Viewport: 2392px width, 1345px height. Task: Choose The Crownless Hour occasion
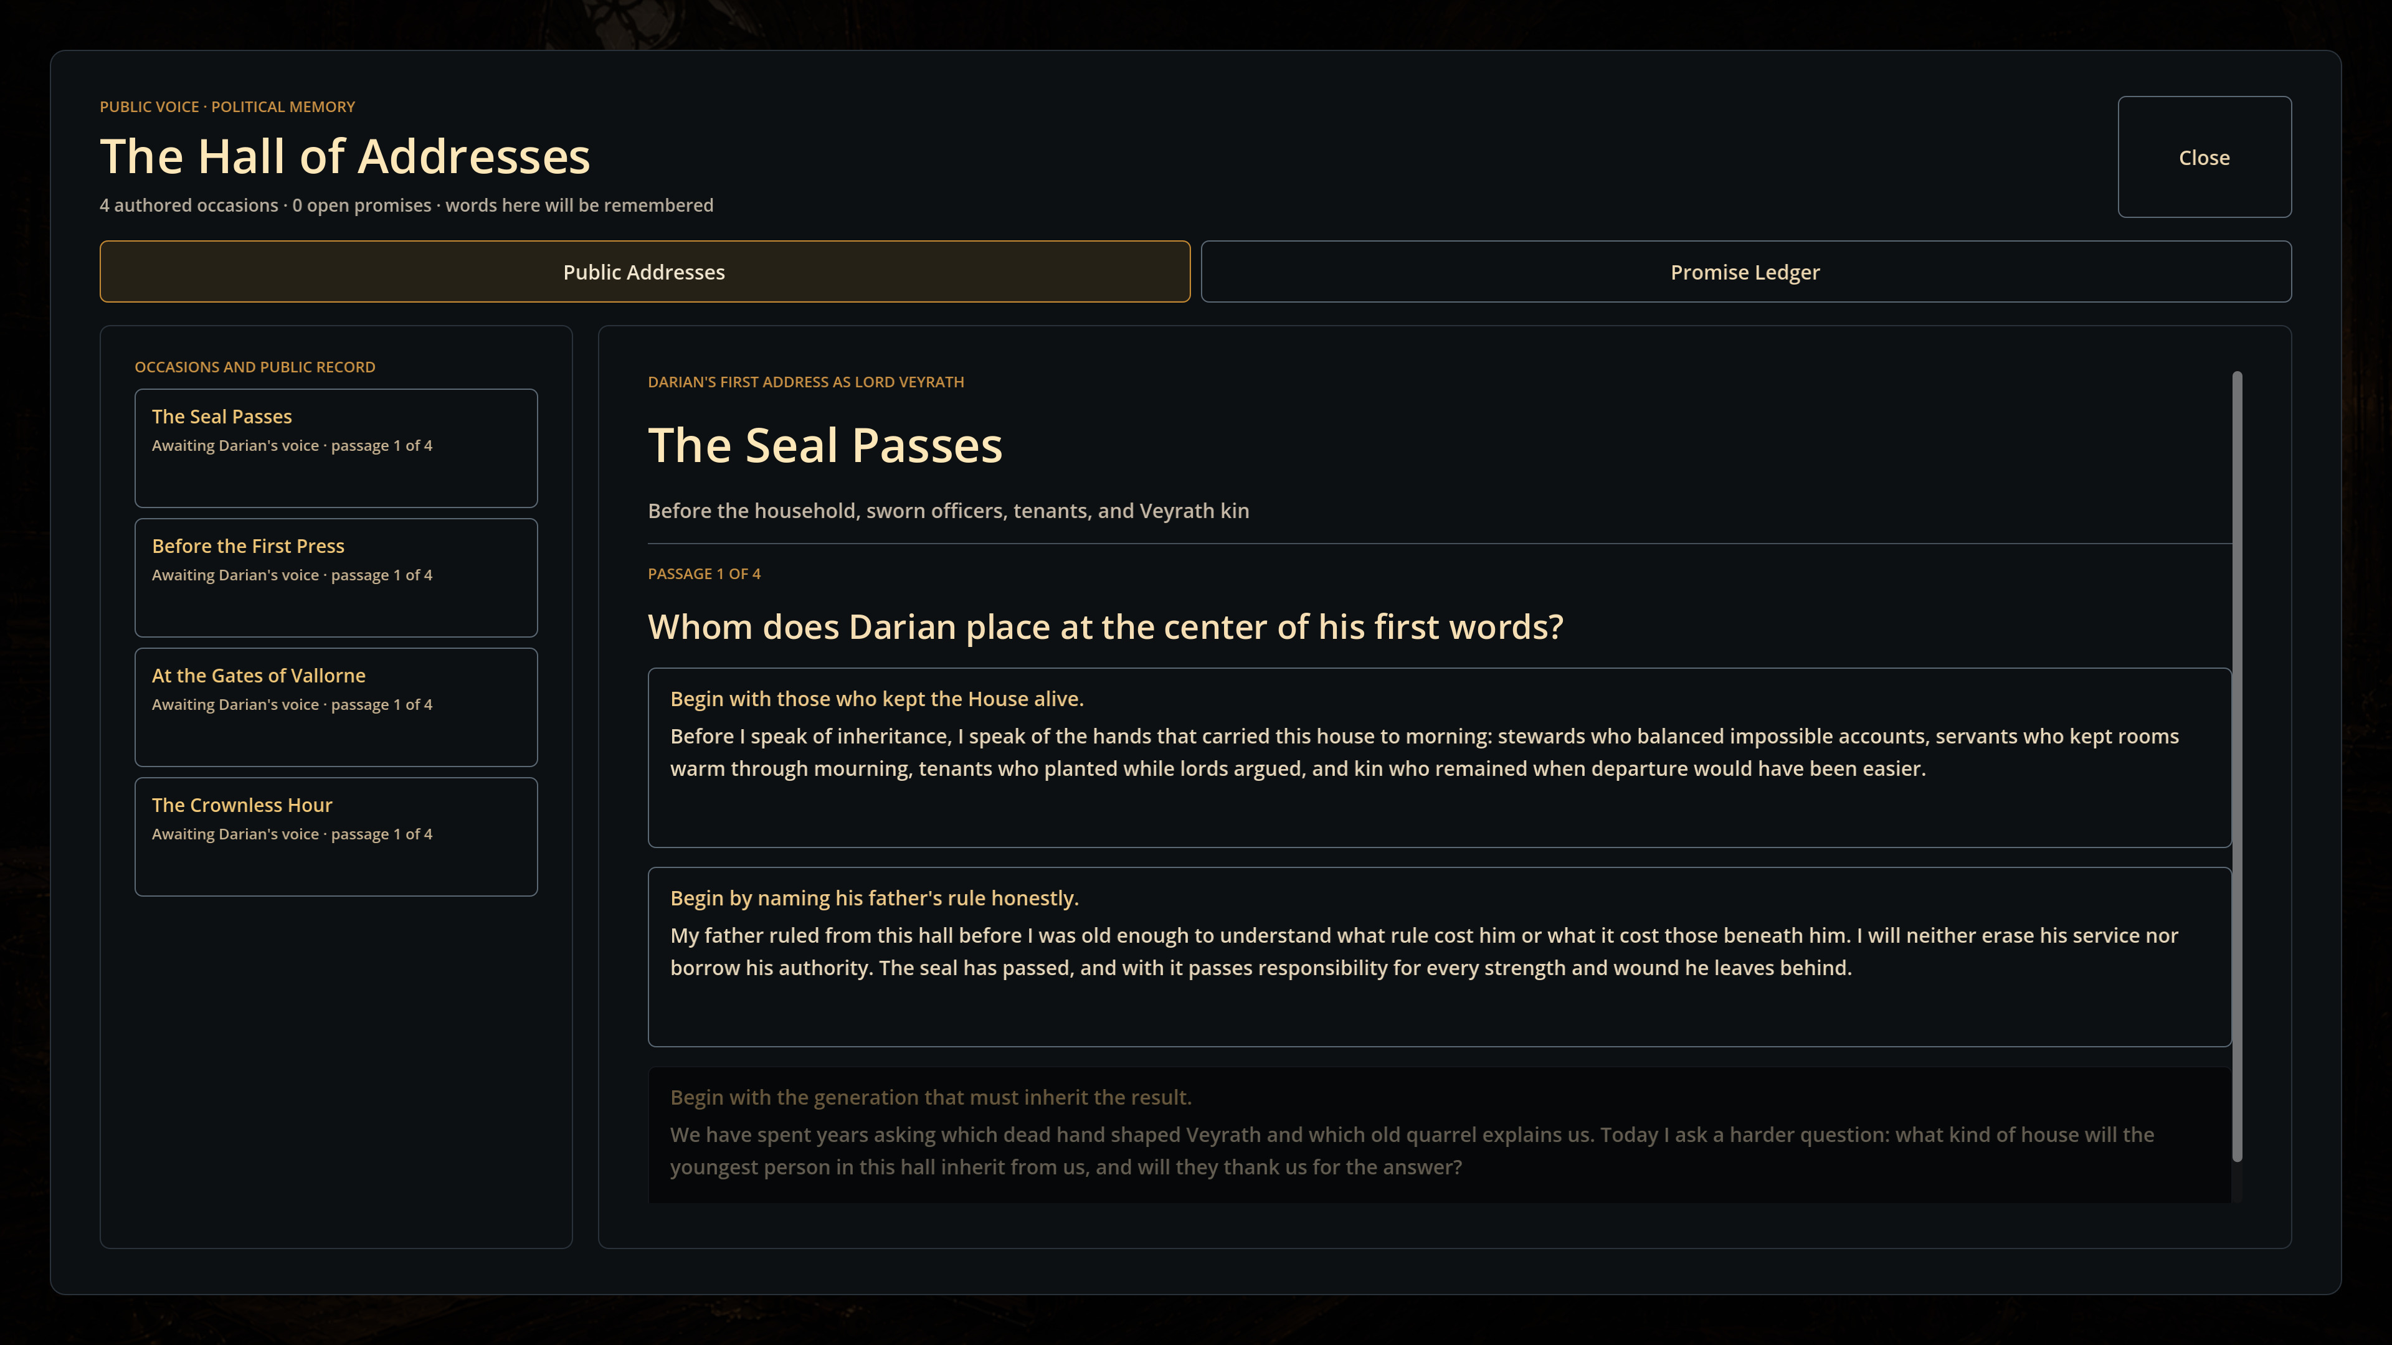(336, 836)
